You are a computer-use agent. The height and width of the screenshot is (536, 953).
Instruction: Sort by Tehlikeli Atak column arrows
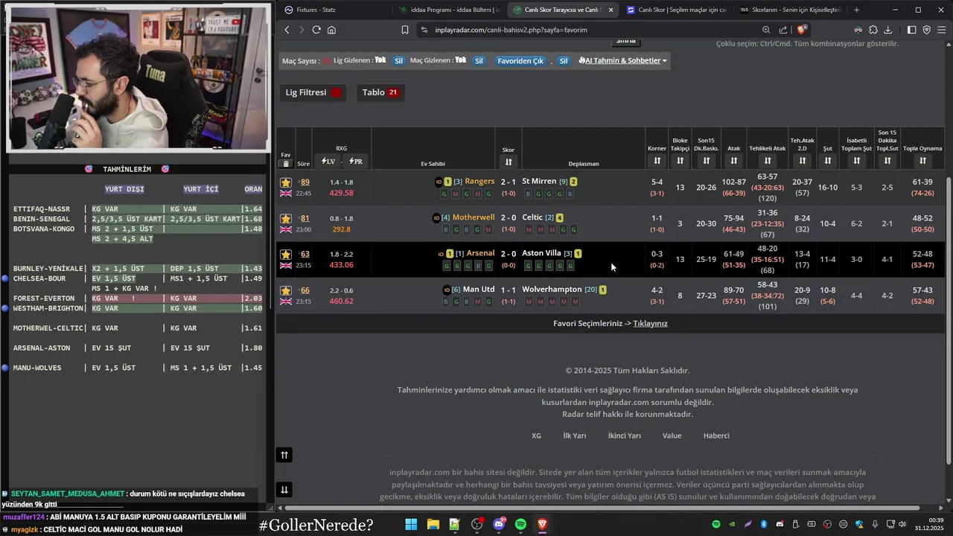768,161
